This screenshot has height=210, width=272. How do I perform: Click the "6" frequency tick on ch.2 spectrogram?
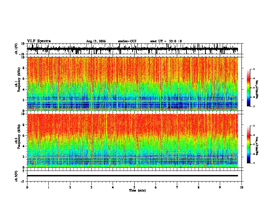coord(24,136)
